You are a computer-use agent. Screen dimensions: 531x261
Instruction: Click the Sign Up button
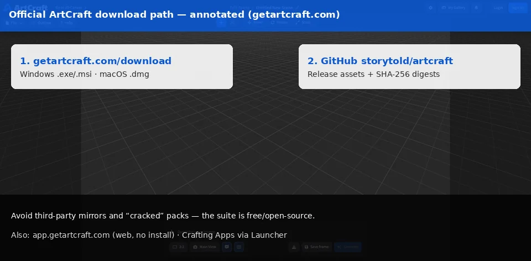pyautogui.click(x=518, y=8)
